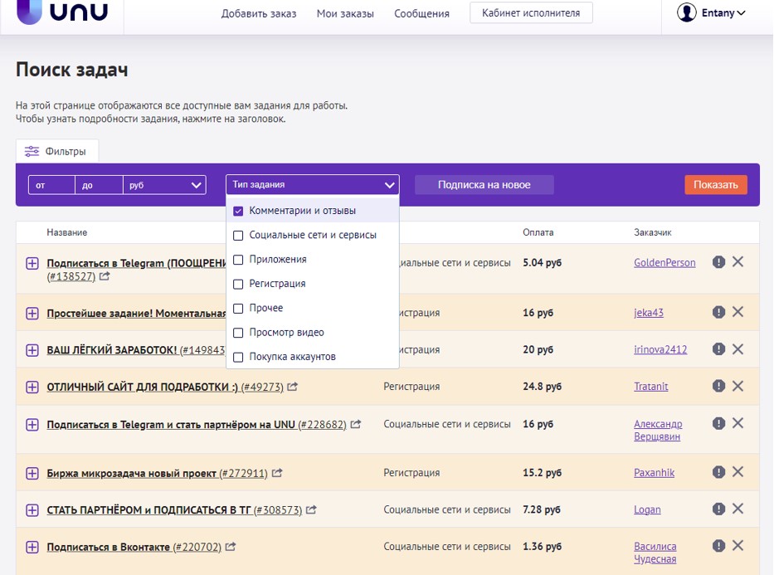
Task: Expand Биржа микрозадача row plus icon
Action: 32,473
